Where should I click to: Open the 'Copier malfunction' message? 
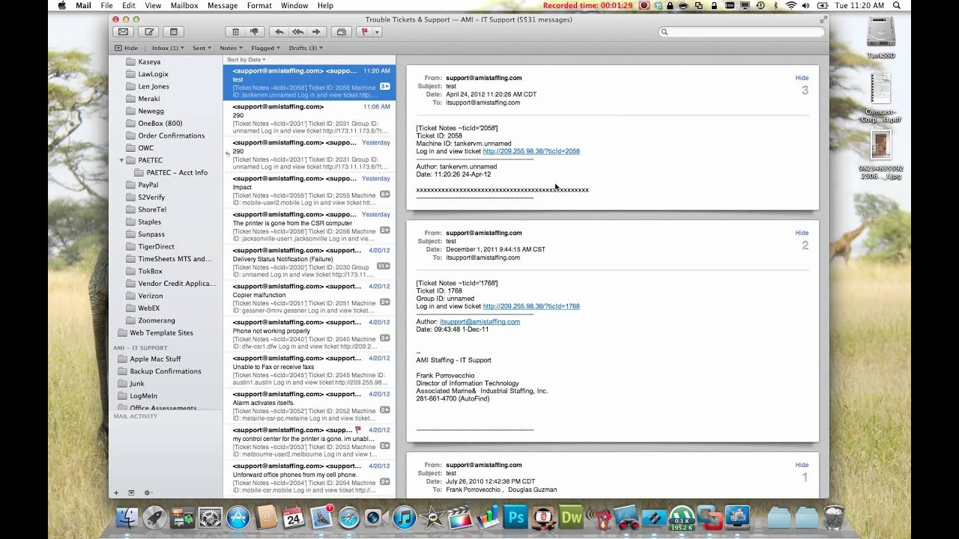coord(309,299)
